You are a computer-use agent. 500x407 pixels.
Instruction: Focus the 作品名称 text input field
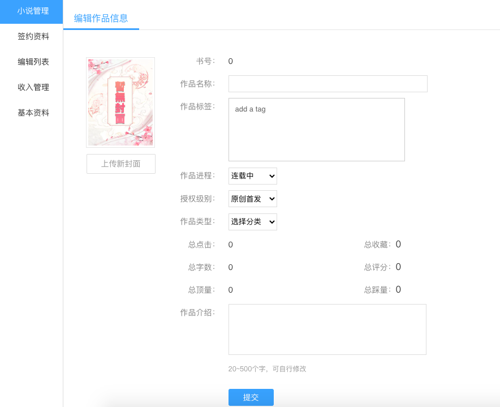tap(327, 84)
